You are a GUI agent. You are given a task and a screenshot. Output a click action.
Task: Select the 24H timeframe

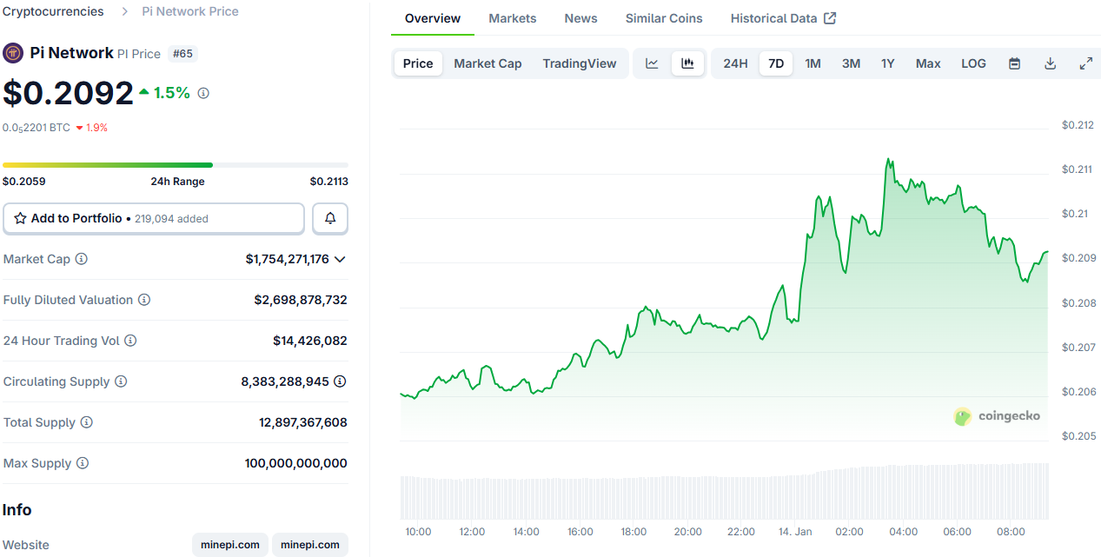coord(735,63)
